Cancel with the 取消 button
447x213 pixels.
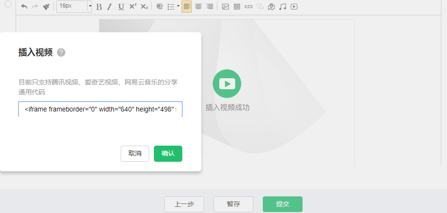tap(135, 154)
